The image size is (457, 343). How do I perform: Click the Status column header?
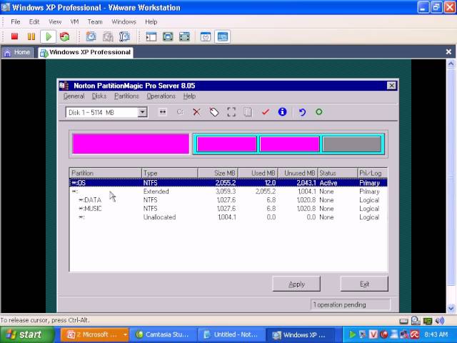(x=338, y=173)
